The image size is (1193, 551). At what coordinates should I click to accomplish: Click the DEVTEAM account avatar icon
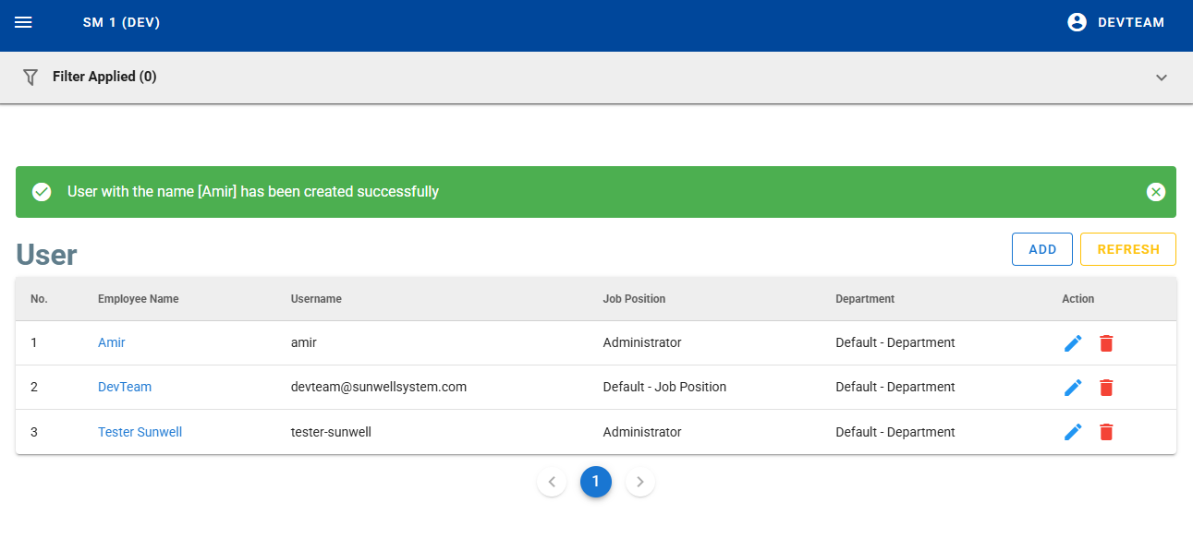coord(1077,22)
